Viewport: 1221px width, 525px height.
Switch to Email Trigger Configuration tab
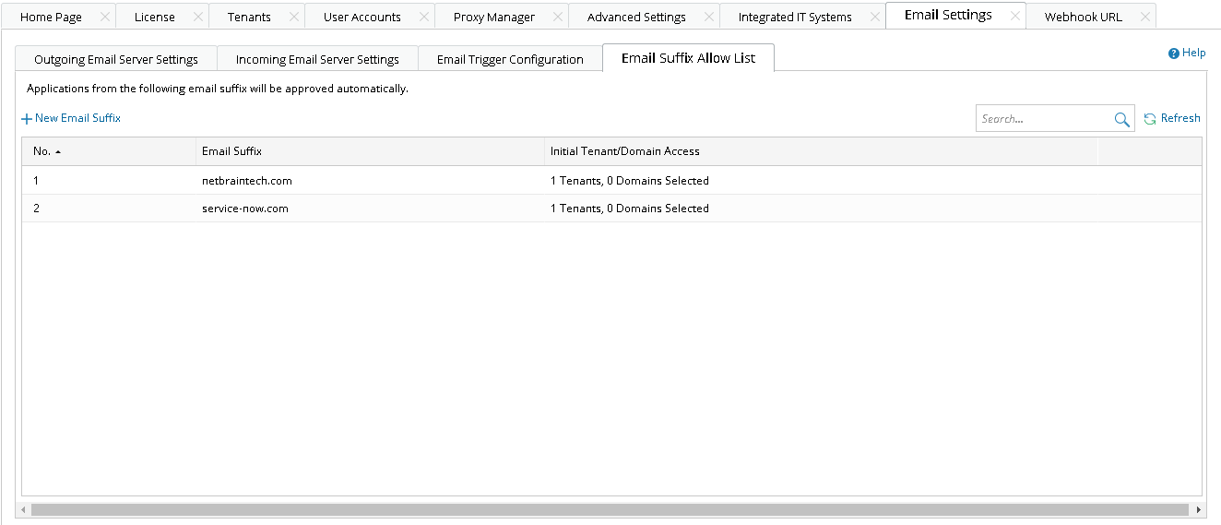coord(510,59)
